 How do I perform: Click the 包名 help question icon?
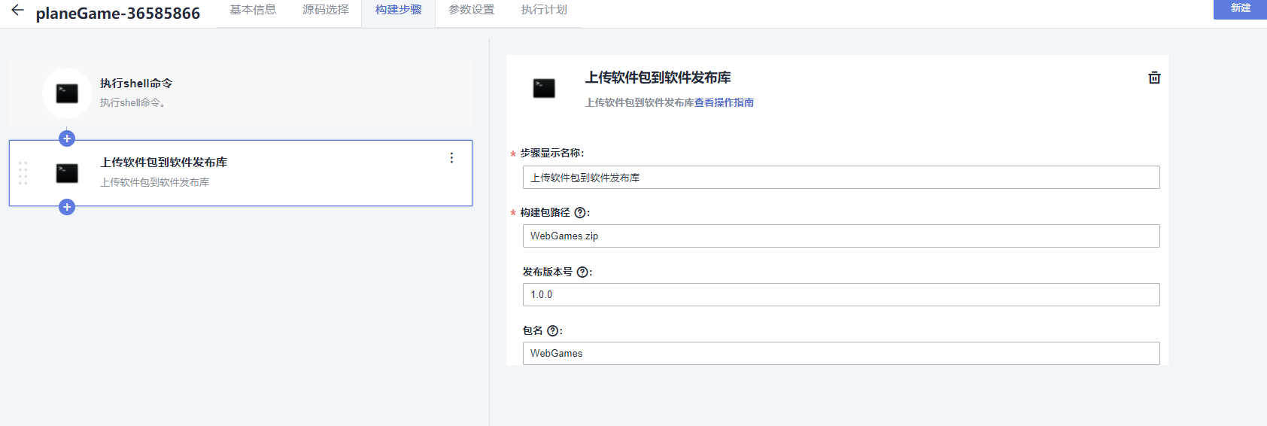553,331
